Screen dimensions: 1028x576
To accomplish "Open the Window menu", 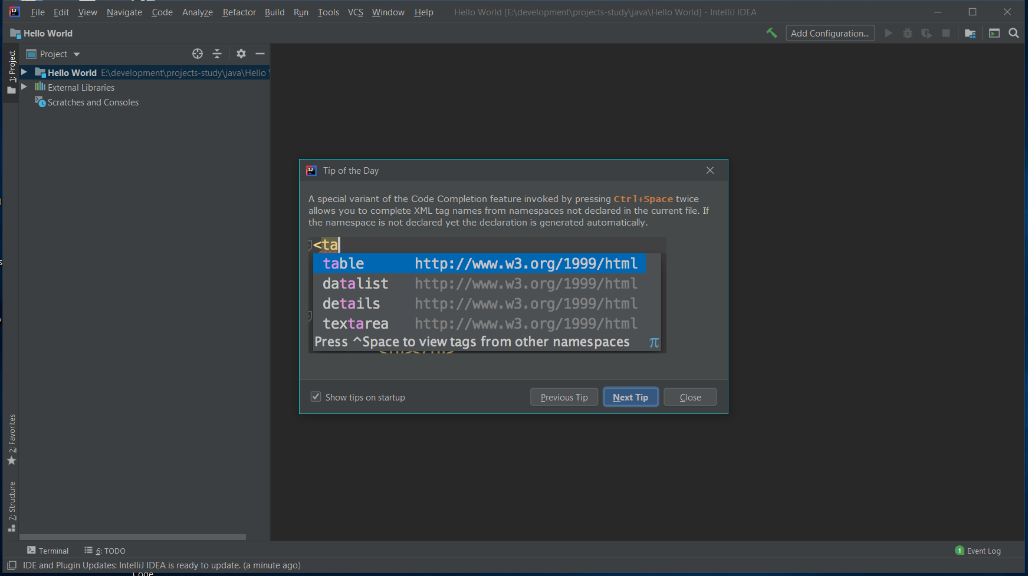I will (388, 12).
